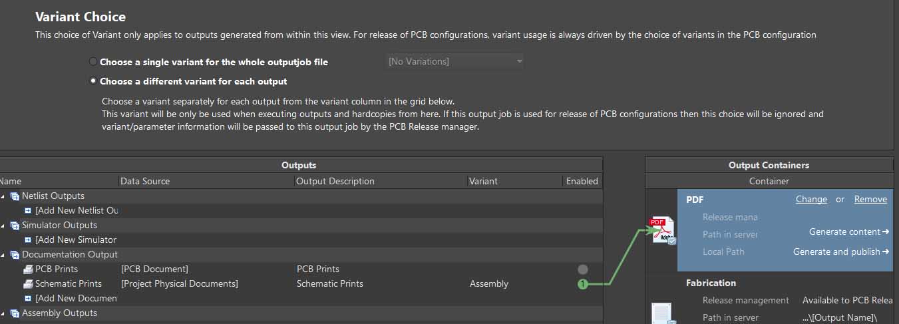
Task: Select different variant for each output option
Action: pyautogui.click(x=93, y=81)
